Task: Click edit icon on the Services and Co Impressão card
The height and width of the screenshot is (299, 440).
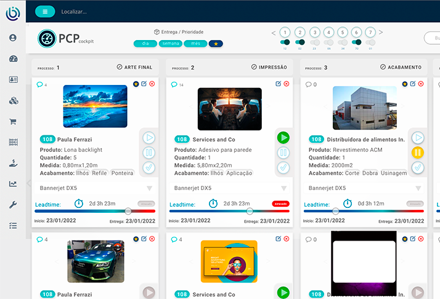Action: [279, 84]
